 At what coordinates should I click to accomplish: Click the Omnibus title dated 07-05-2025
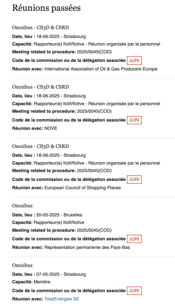(22, 265)
